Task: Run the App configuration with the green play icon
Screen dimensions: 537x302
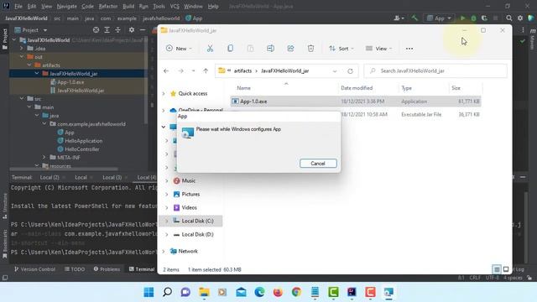Action: (x=462, y=18)
